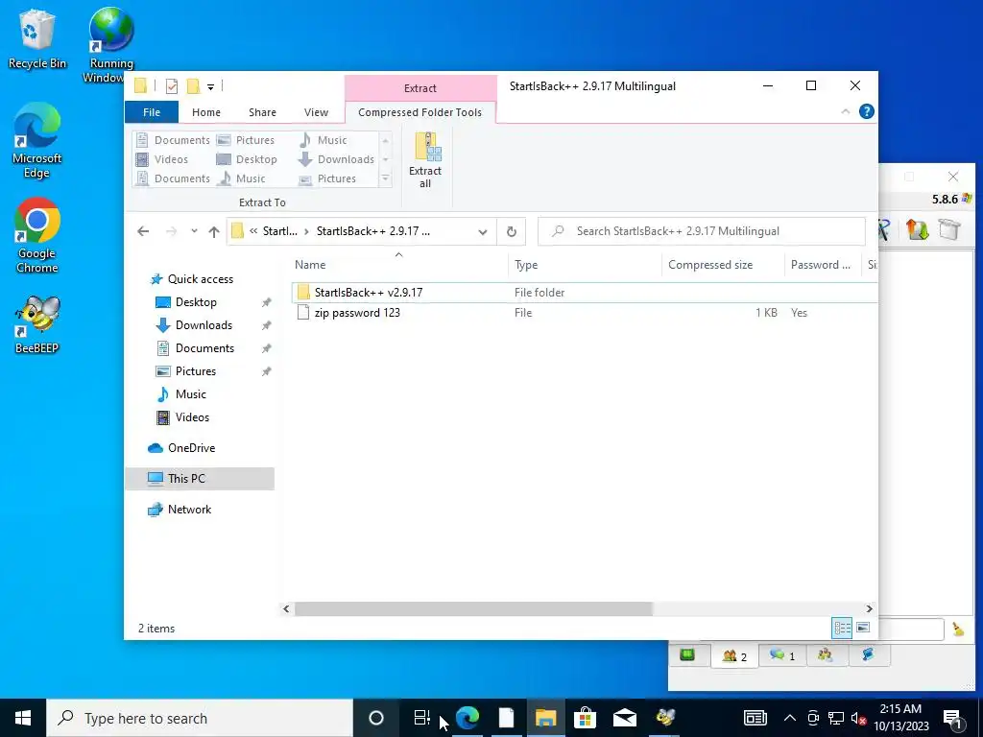Click the Startl... breadcrumb in address bar

(x=279, y=231)
